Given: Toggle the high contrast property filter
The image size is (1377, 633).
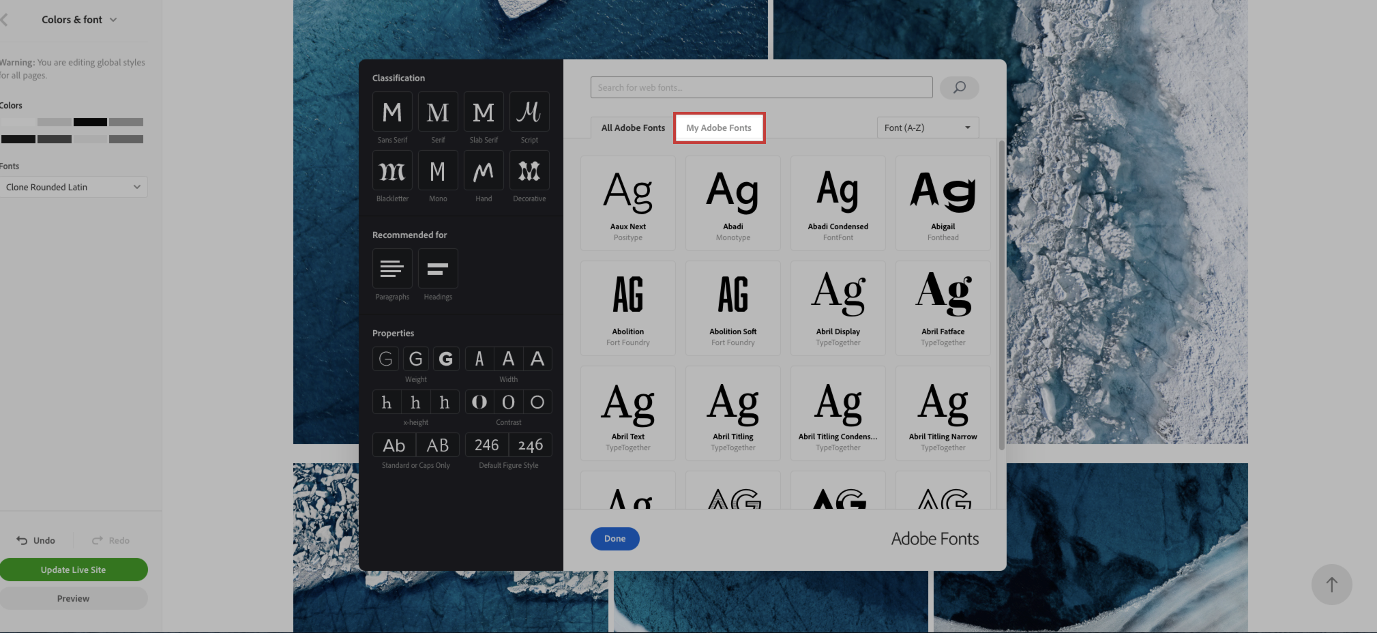Looking at the screenshot, I should (x=479, y=402).
